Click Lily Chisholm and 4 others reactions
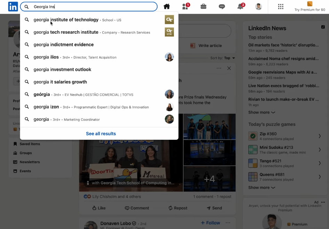 pos(112,196)
